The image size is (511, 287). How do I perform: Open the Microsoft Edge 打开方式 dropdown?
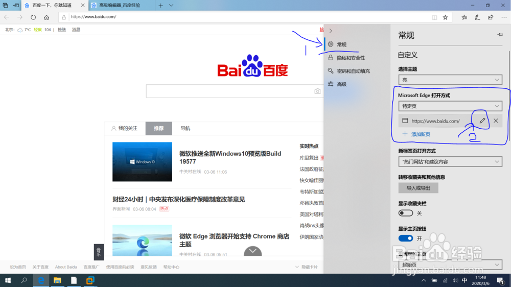tap(450, 106)
